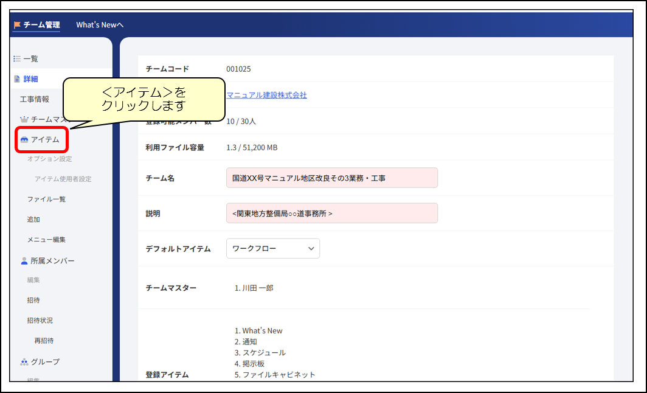Follow the マニュアル建設株式会社 link
647x393 pixels.
click(266, 95)
